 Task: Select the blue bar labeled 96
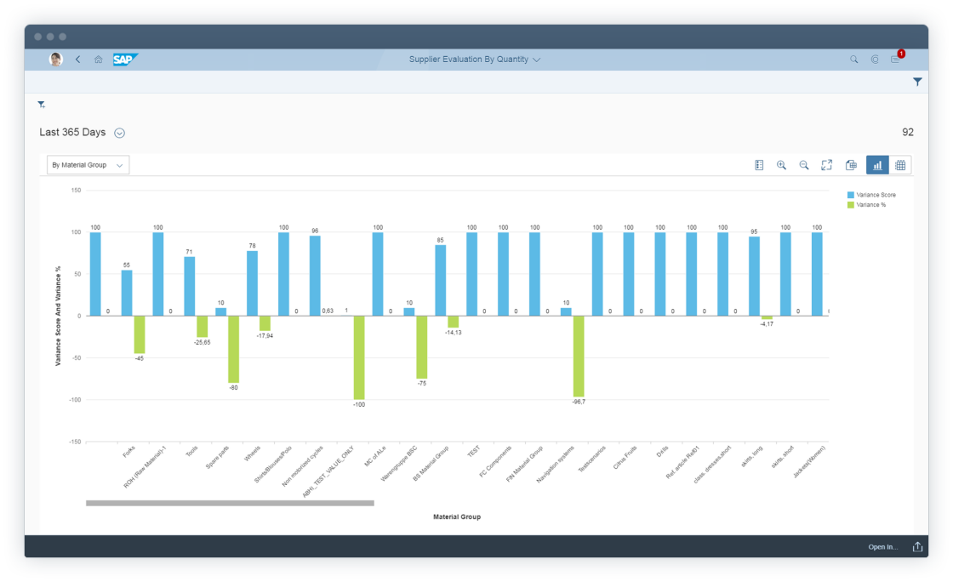[315, 276]
